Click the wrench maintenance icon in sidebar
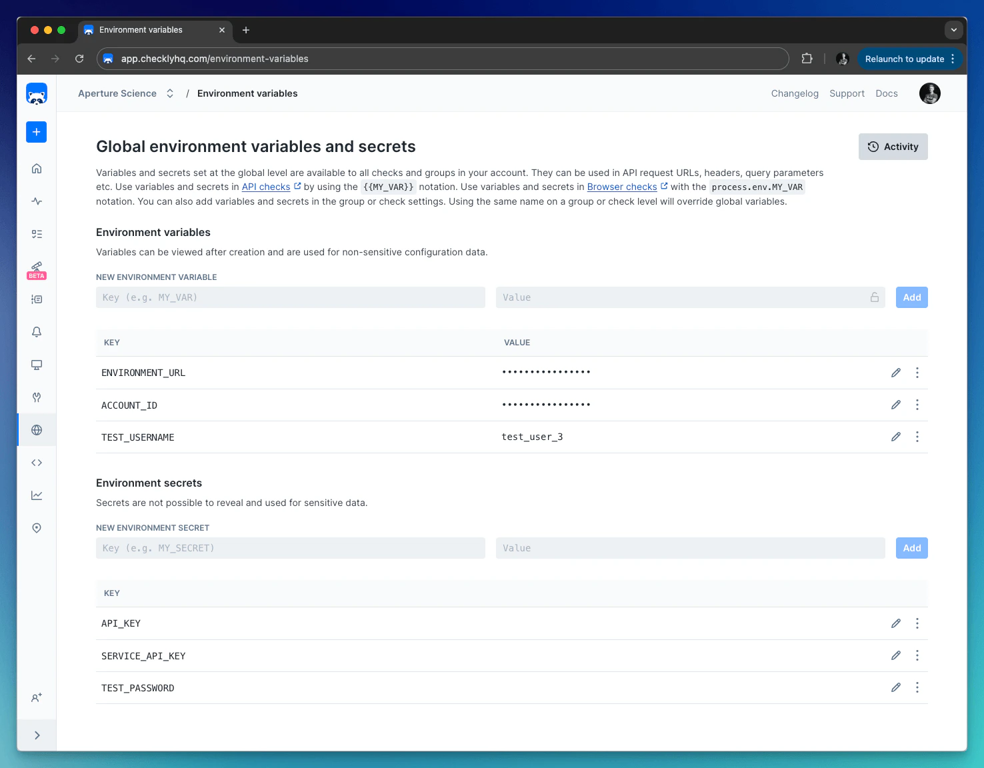 click(x=37, y=397)
